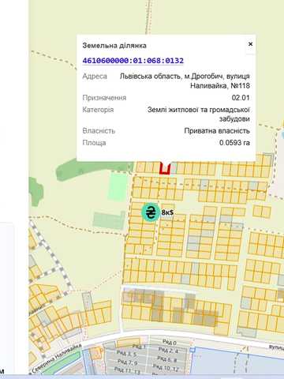Click the ownership value 'Приватна власність'
The height and width of the screenshot is (379, 284).
tap(217, 131)
